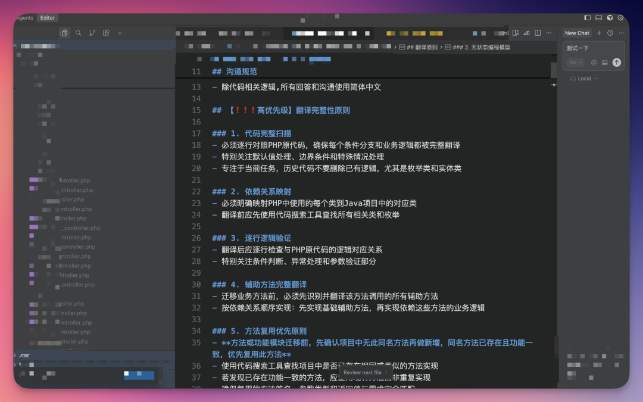Click the @ mention icon in chat

coord(594,63)
